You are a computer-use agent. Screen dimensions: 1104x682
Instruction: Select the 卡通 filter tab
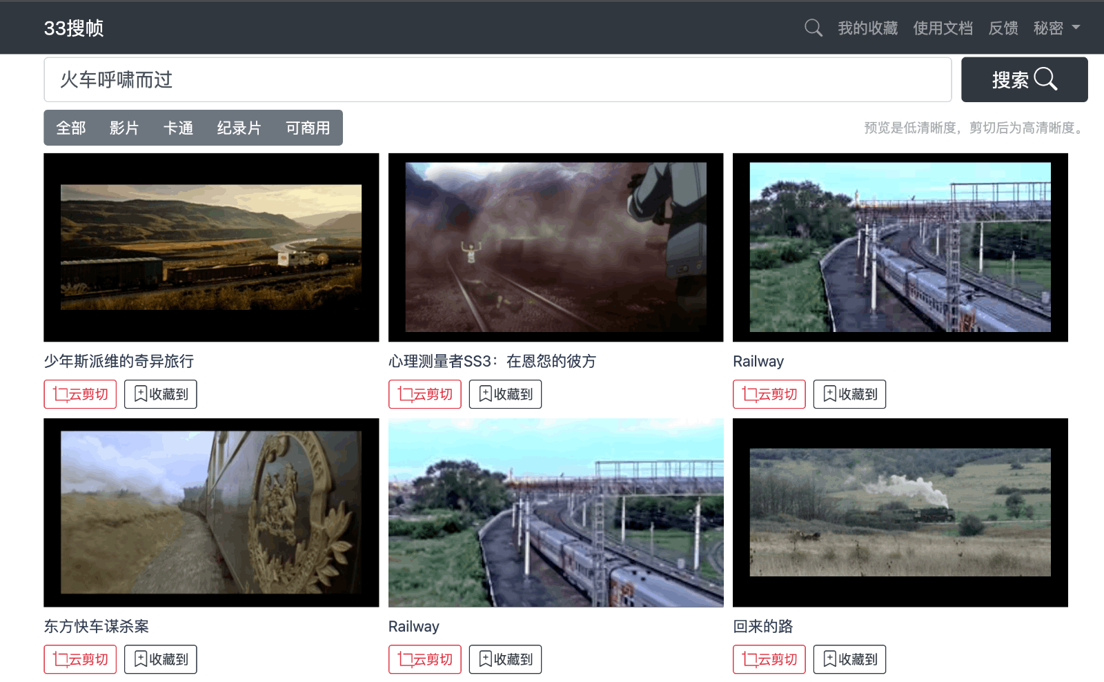coord(178,128)
